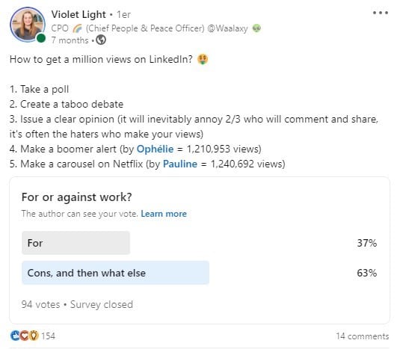Open the Pauline mention link
This screenshot has height=349, width=397.
pyautogui.click(x=180, y=164)
